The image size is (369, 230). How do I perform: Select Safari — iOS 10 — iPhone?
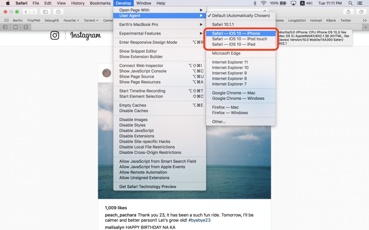tap(241, 33)
